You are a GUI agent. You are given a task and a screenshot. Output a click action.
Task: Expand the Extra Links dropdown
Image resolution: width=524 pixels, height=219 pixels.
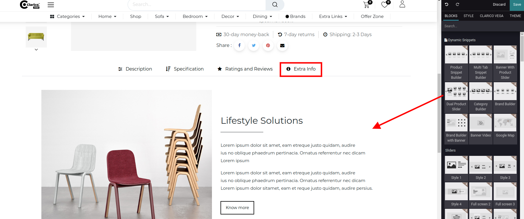pos(333,16)
